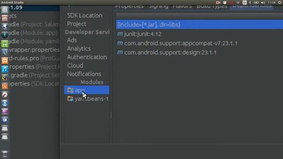Image resolution: width=283 pixels, height=159 pixels.
Task: Select gradle (Module: yaml...) file in project tree
Action: 34,41
